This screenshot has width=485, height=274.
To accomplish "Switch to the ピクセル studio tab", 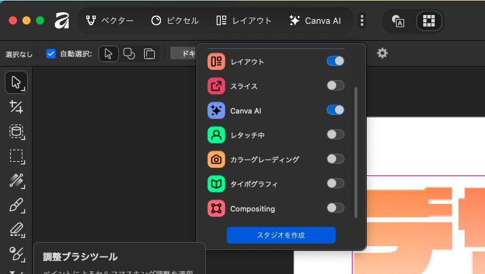I will 175,20.
